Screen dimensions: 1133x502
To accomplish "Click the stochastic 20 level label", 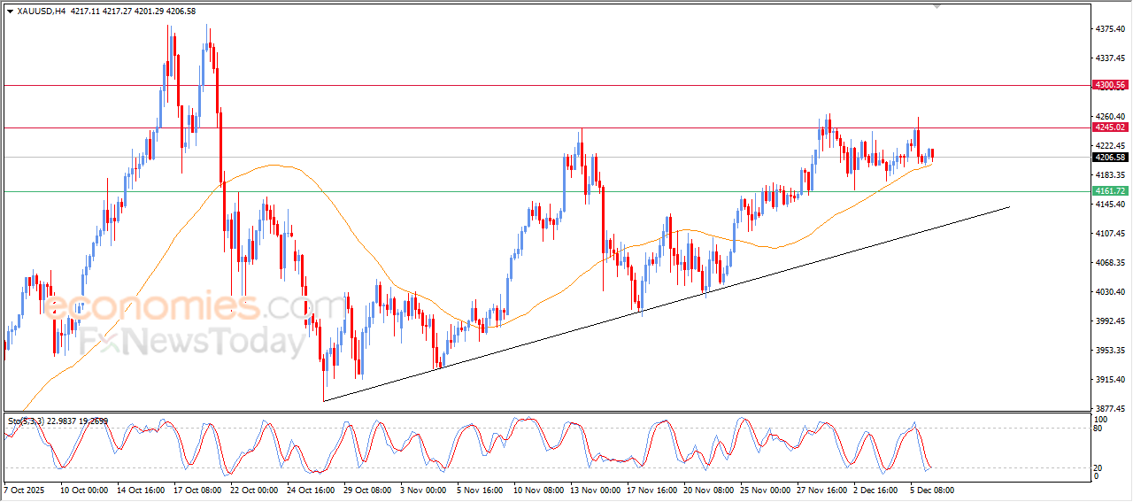I will [x=1100, y=467].
